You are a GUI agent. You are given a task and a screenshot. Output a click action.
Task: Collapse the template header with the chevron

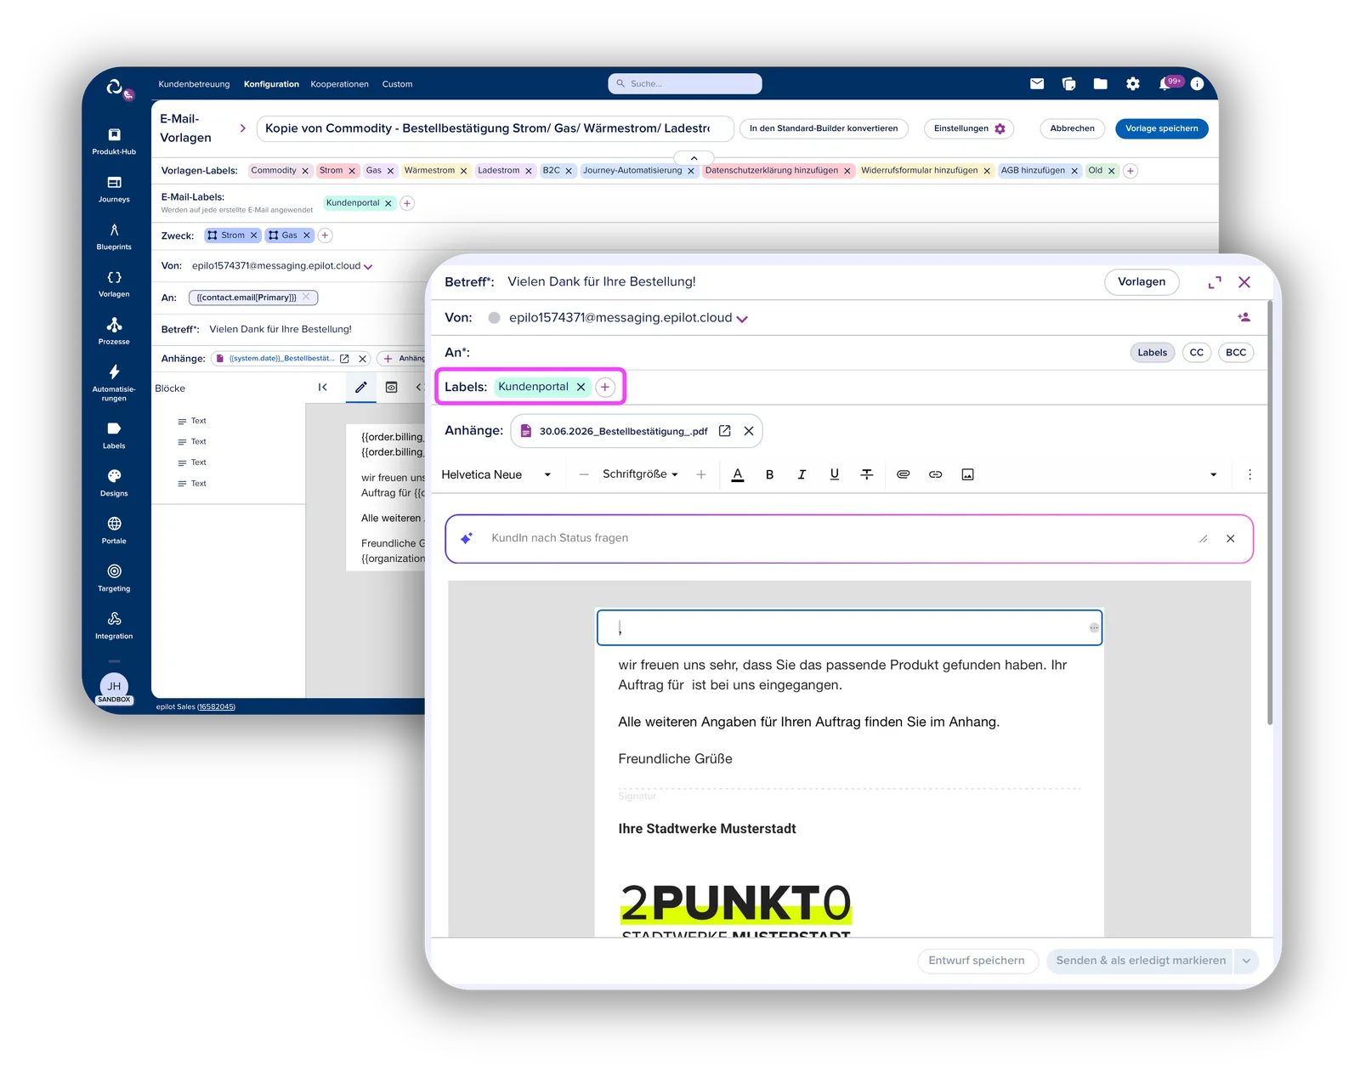pos(694,158)
